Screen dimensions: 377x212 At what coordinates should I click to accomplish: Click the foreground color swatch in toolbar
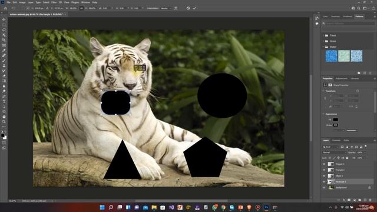click(x=3, y=135)
